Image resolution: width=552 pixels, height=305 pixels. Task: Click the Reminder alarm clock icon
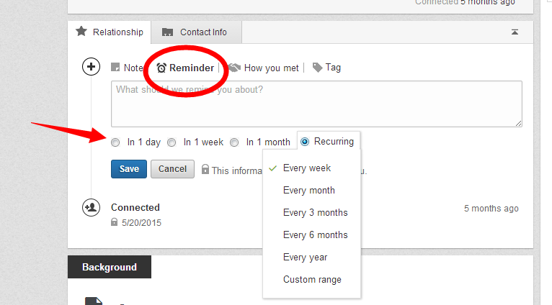pyautogui.click(x=161, y=68)
